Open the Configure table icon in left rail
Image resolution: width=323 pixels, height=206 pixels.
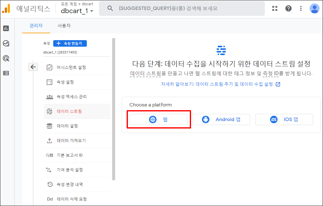(x=6, y=73)
